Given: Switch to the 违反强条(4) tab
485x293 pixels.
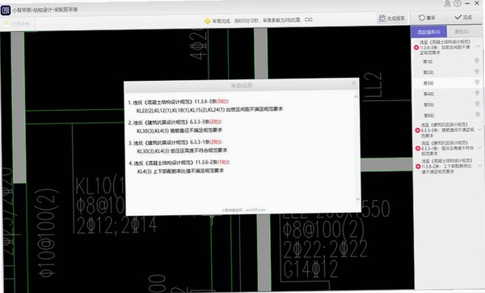Looking at the screenshot, I should coord(428,32).
